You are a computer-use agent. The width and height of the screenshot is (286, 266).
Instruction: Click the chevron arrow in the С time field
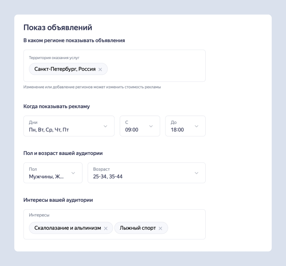point(151,126)
